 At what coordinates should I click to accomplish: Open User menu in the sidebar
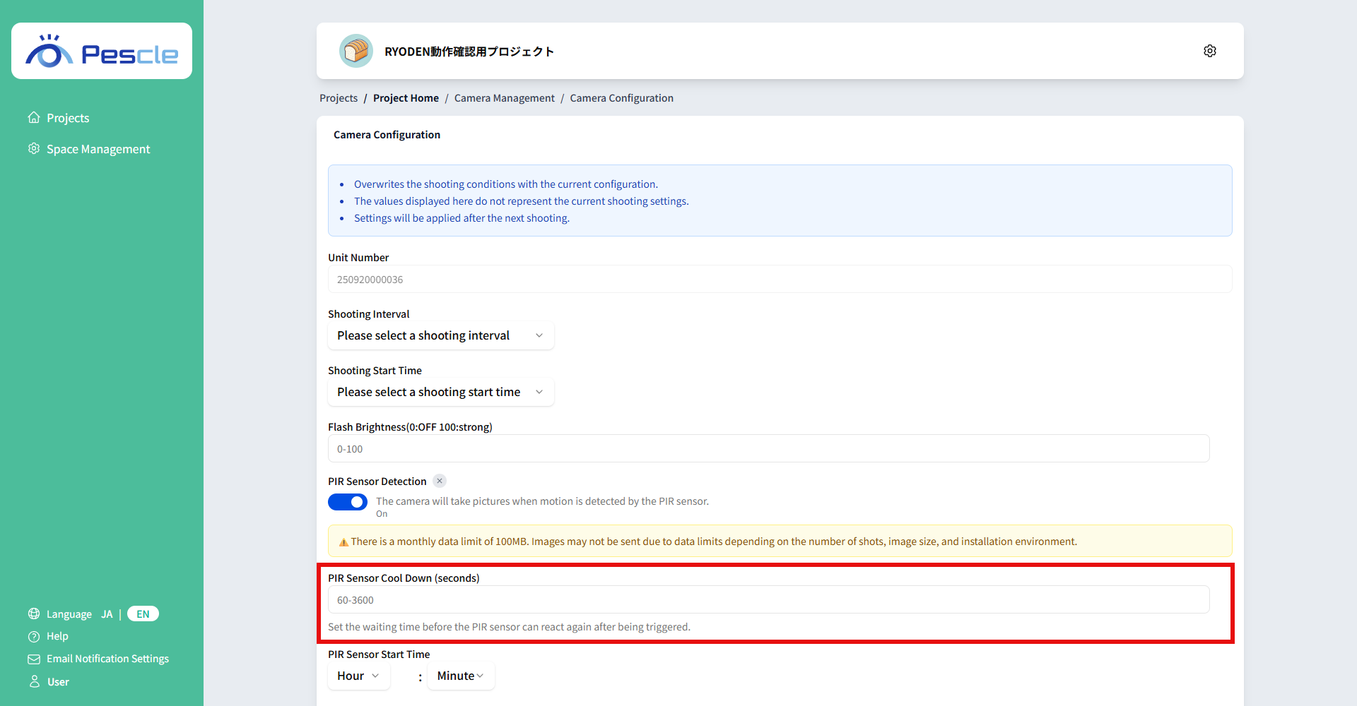(x=58, y=682)
